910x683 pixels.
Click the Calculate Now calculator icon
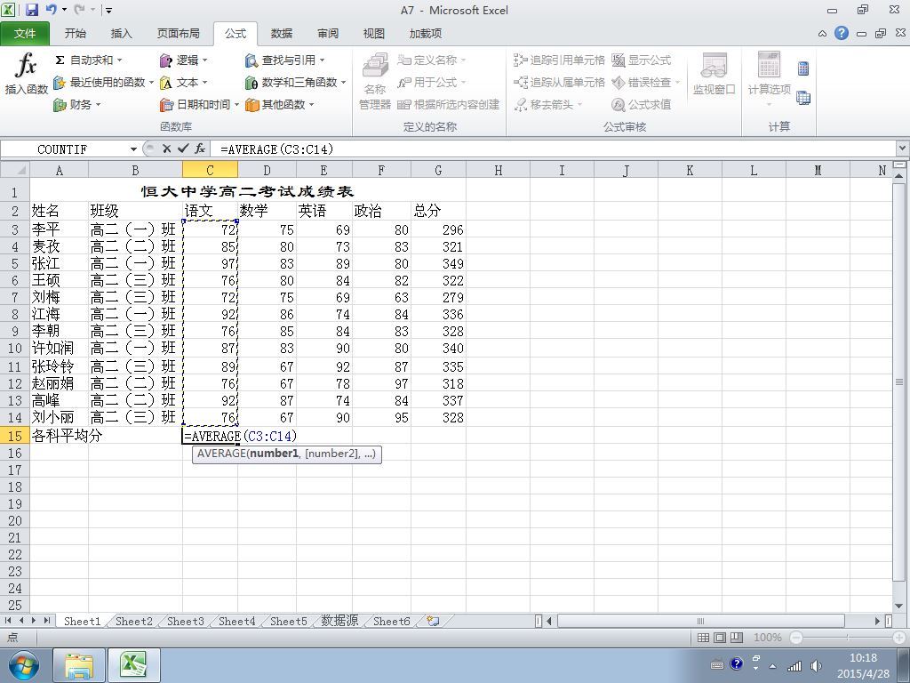coord(803,68)
